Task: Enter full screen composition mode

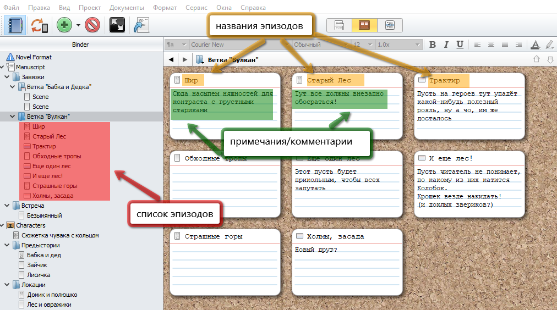Action: [x=117, y=25]
